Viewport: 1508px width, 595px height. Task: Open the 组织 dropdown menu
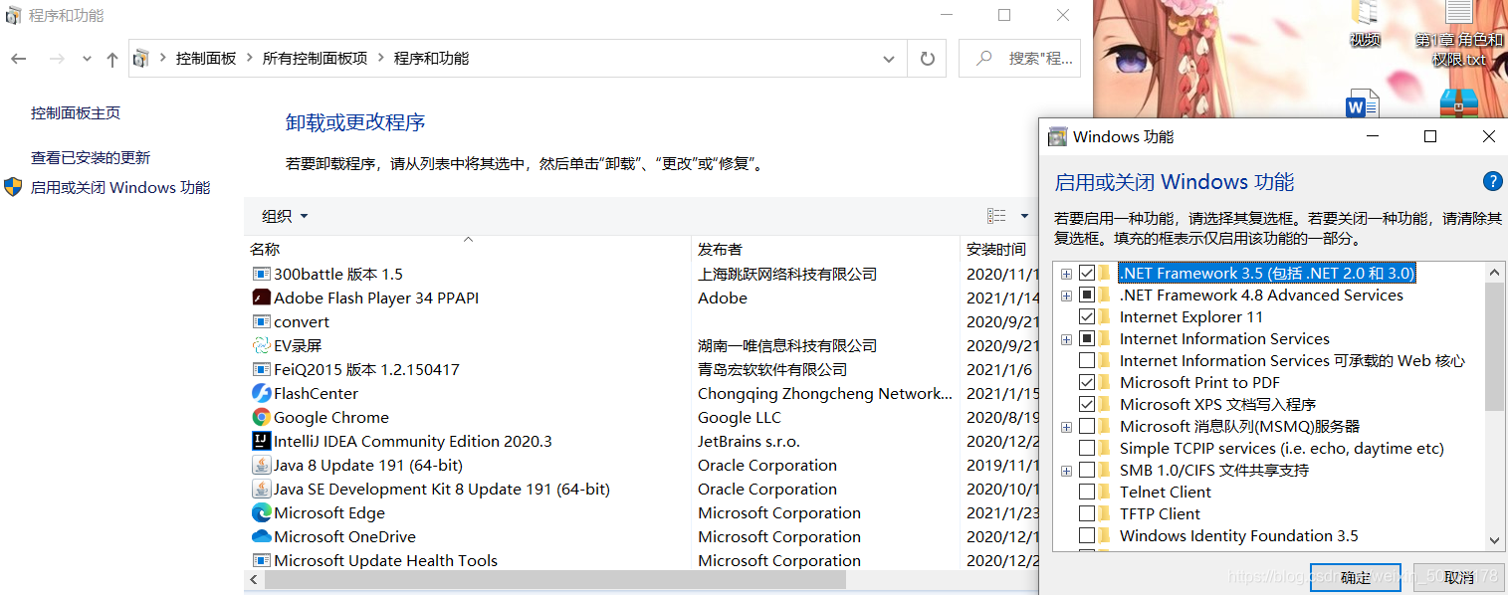pyautogui.click(x=285, y=216)
